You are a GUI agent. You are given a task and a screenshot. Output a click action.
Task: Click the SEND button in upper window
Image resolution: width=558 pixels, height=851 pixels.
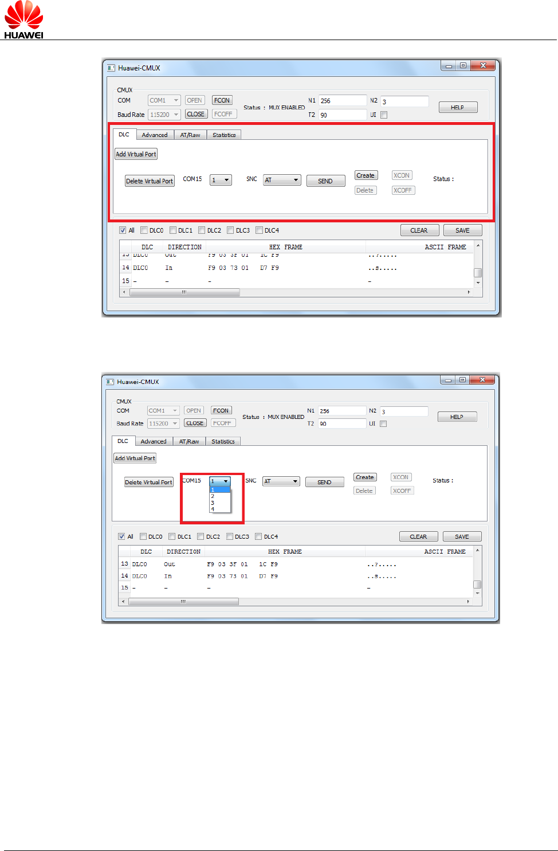pyautogui.click(x=325, y=181)
